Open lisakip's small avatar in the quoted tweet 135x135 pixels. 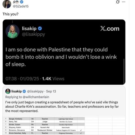(8, 91)
